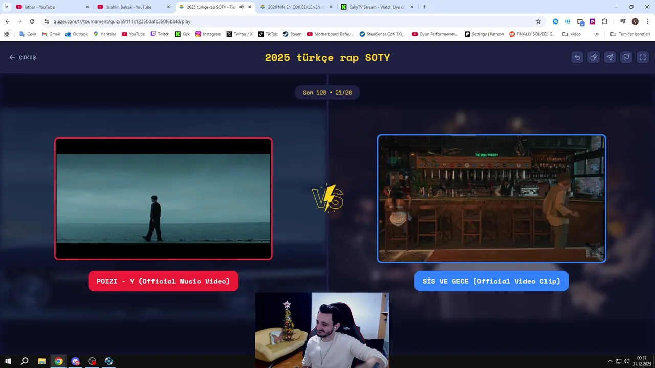The height and width of the screenshot is (368, 655).
Task: Click the share paper-plane icon
Action: [610, 57]
